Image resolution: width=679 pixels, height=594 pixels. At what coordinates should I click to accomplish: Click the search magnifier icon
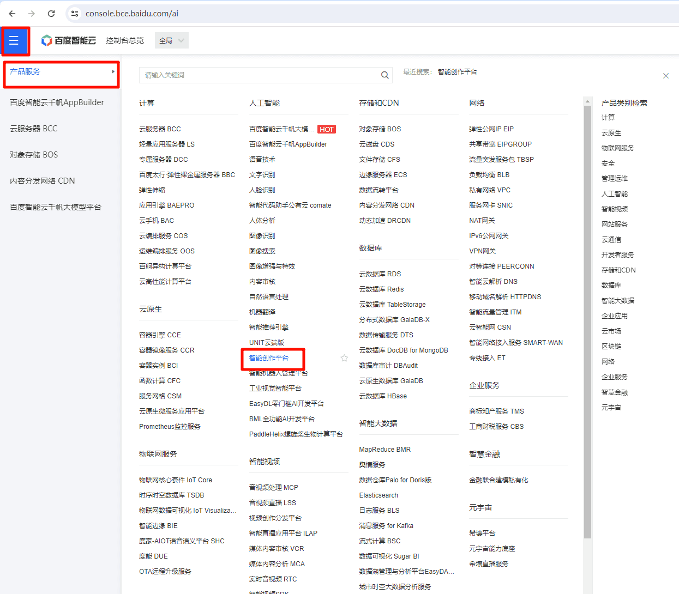(x=385, y=75)
